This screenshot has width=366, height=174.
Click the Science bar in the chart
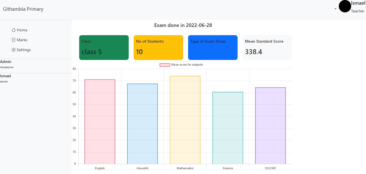tap(227, 126)
